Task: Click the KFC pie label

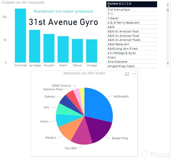Action: (x=47, y=108)
